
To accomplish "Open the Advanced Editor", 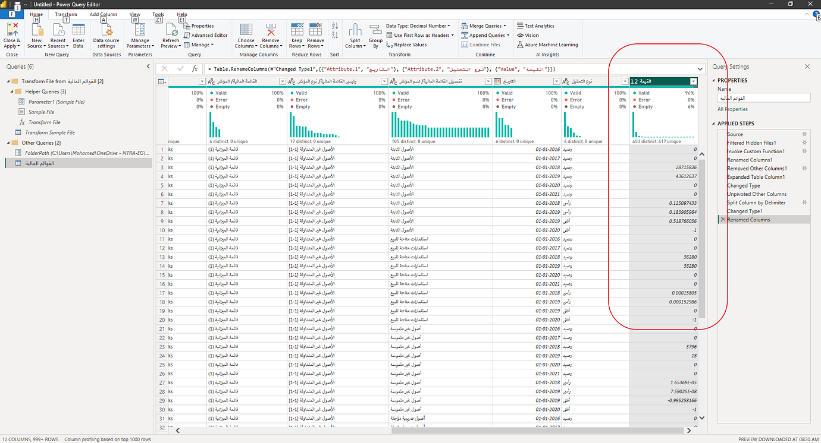I will coord(206,34).
